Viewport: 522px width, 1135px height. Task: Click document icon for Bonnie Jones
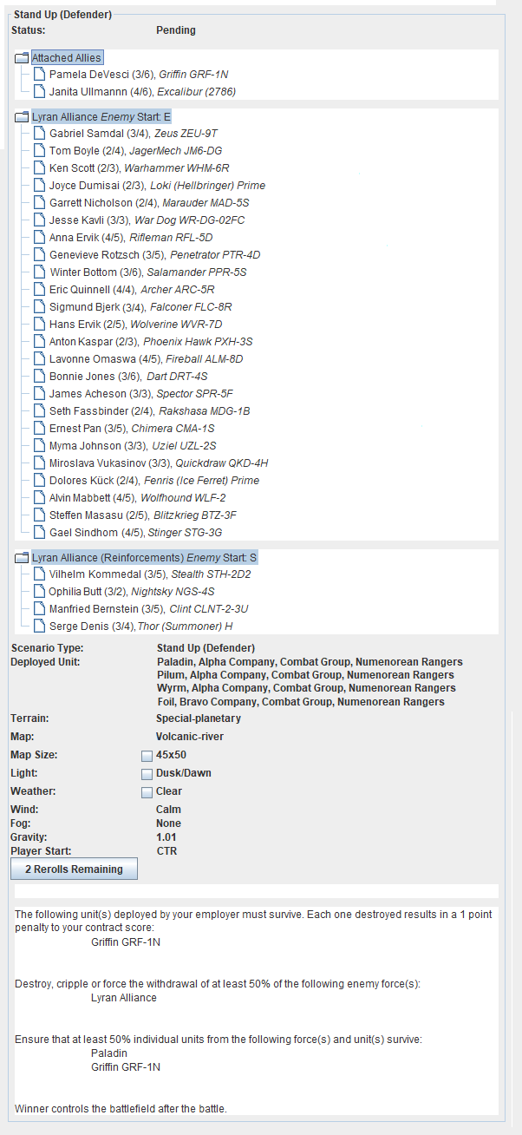click(39, 377)
